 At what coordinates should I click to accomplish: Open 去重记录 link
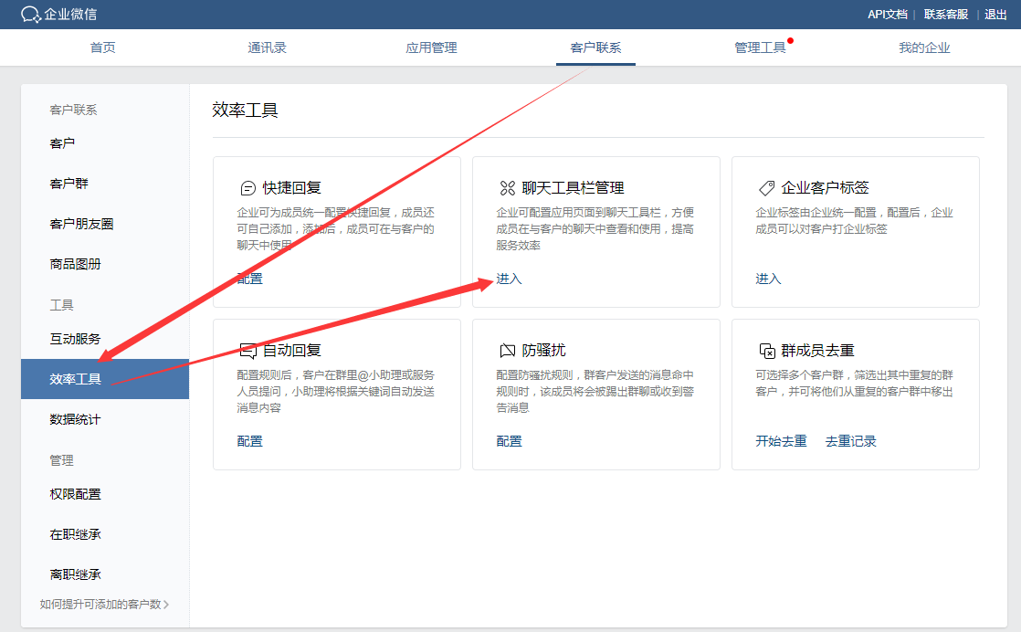click(x=850, y=441)
